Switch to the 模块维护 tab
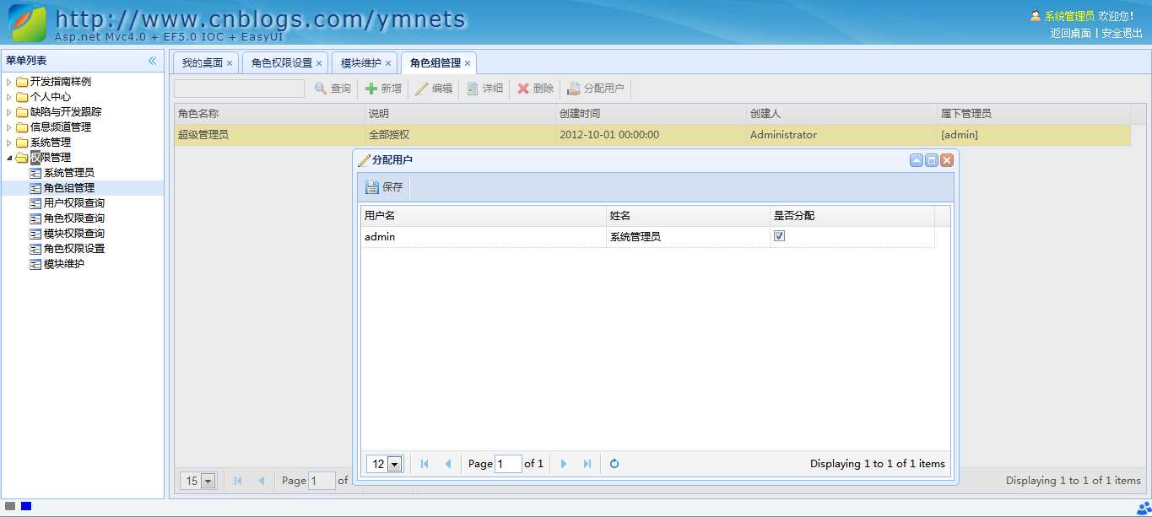 click(359, 62)
